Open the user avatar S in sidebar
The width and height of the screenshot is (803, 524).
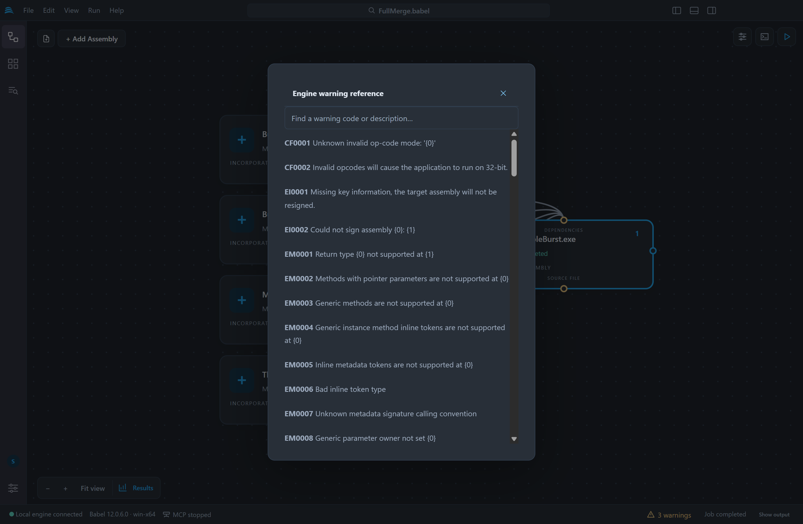pos(13,461)
